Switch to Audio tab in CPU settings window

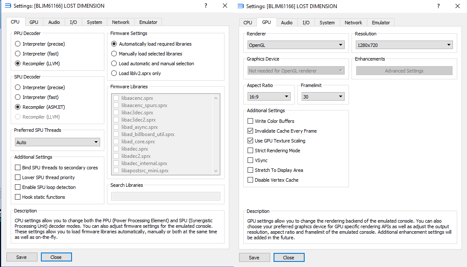(54, 22)
